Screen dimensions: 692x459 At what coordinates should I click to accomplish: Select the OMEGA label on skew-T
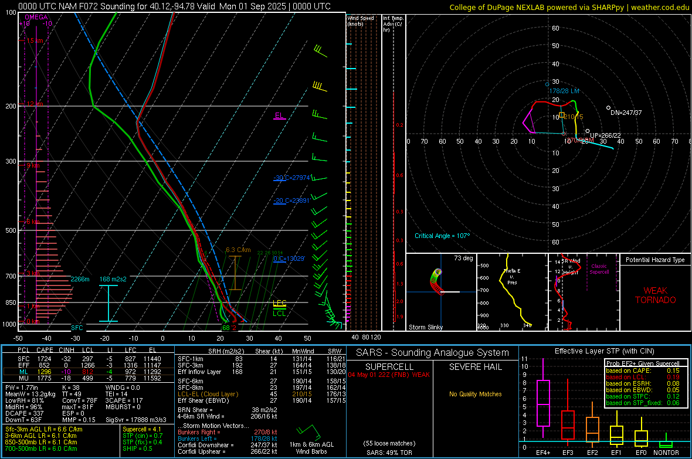36,17
